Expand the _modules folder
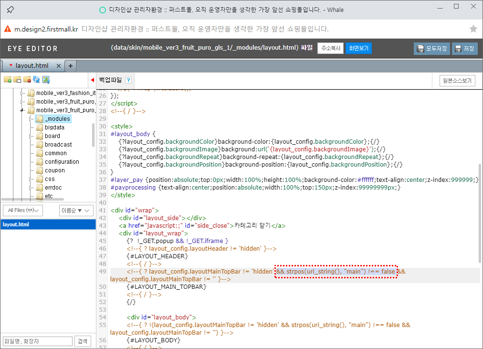 click(31, 119)
